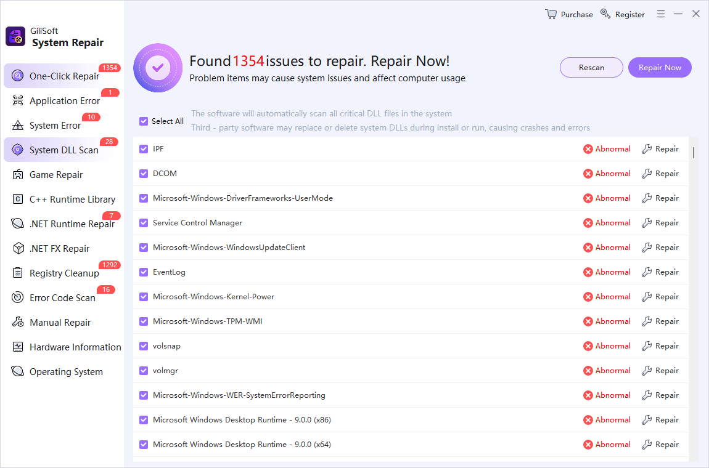Click the Manual Repair wrench icon

tap(18, 322)
